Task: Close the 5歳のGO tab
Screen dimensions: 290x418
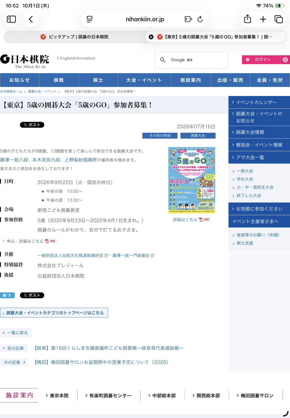Action: [x=151, y=37]
